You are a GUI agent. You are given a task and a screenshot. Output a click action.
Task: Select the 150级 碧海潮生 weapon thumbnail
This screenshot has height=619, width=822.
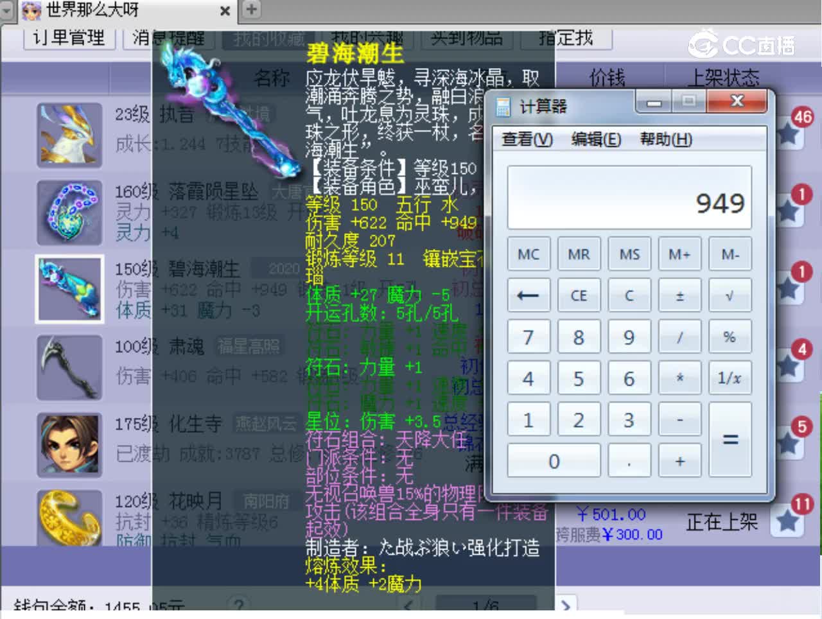[69, 289]
